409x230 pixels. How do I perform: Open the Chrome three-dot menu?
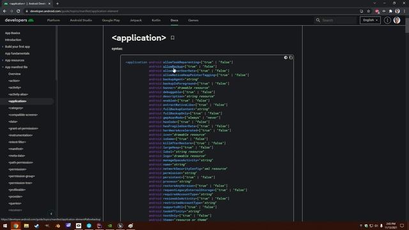405,11
